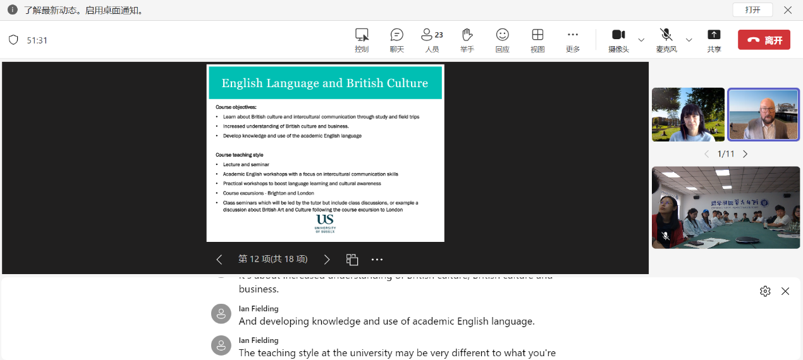The width and height of the screenshot is (803, 360).
Task: Click the shield security icon beside timer
Action: pos(13,40)
